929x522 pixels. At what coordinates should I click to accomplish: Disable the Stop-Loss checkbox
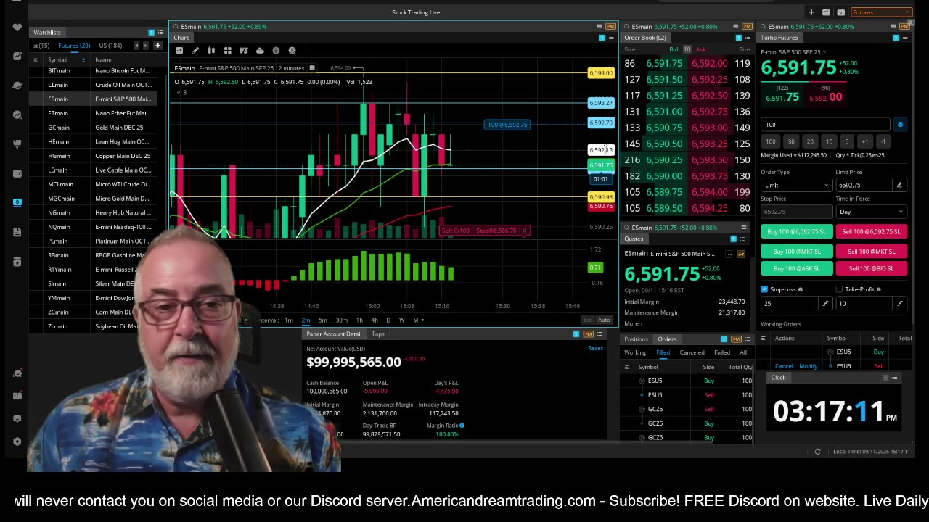764,289
